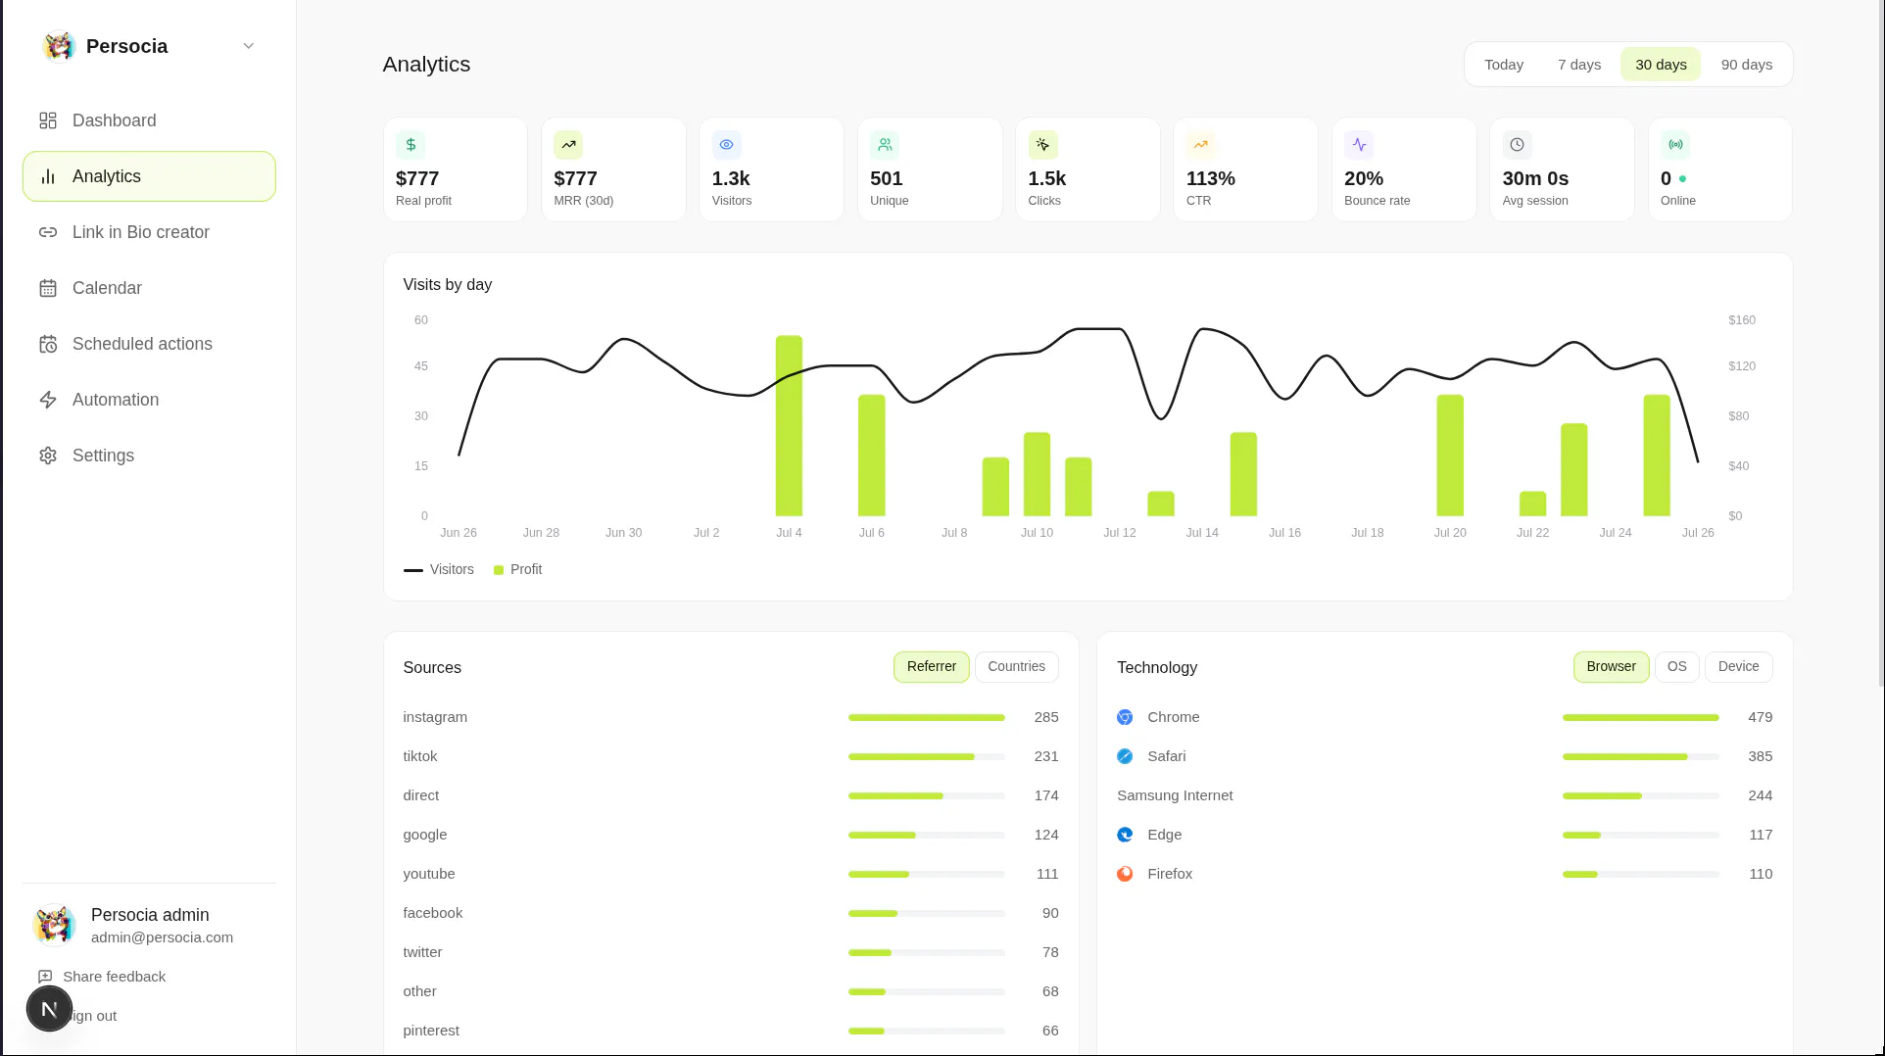Show Technology by Browser
This screenshot has height=1056, width=1885.
pyautogui.click(x=1611, y=667)
